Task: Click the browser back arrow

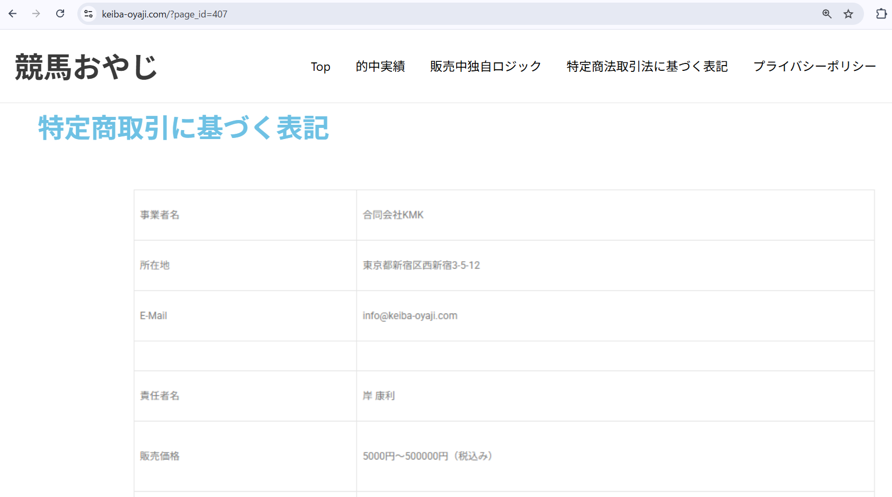Action: click(x=13, y=14)
